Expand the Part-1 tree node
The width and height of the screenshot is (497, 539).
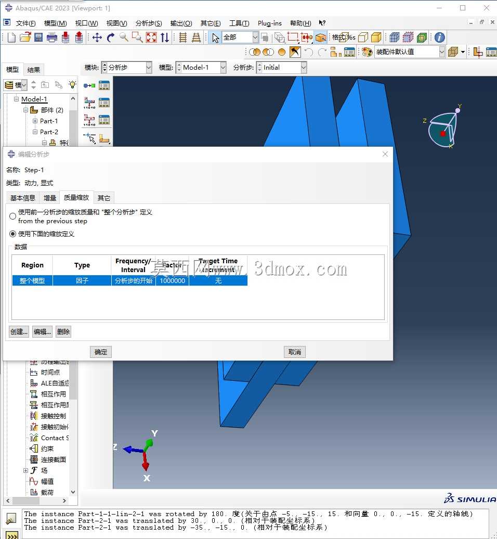point(35,121)
